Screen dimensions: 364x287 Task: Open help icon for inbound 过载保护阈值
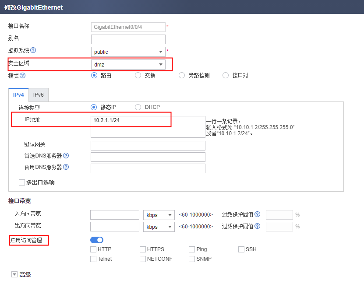coord(257,214)
